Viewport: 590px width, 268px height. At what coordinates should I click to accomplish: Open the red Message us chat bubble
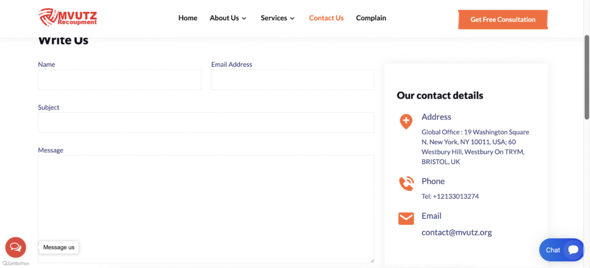(16, 247)
